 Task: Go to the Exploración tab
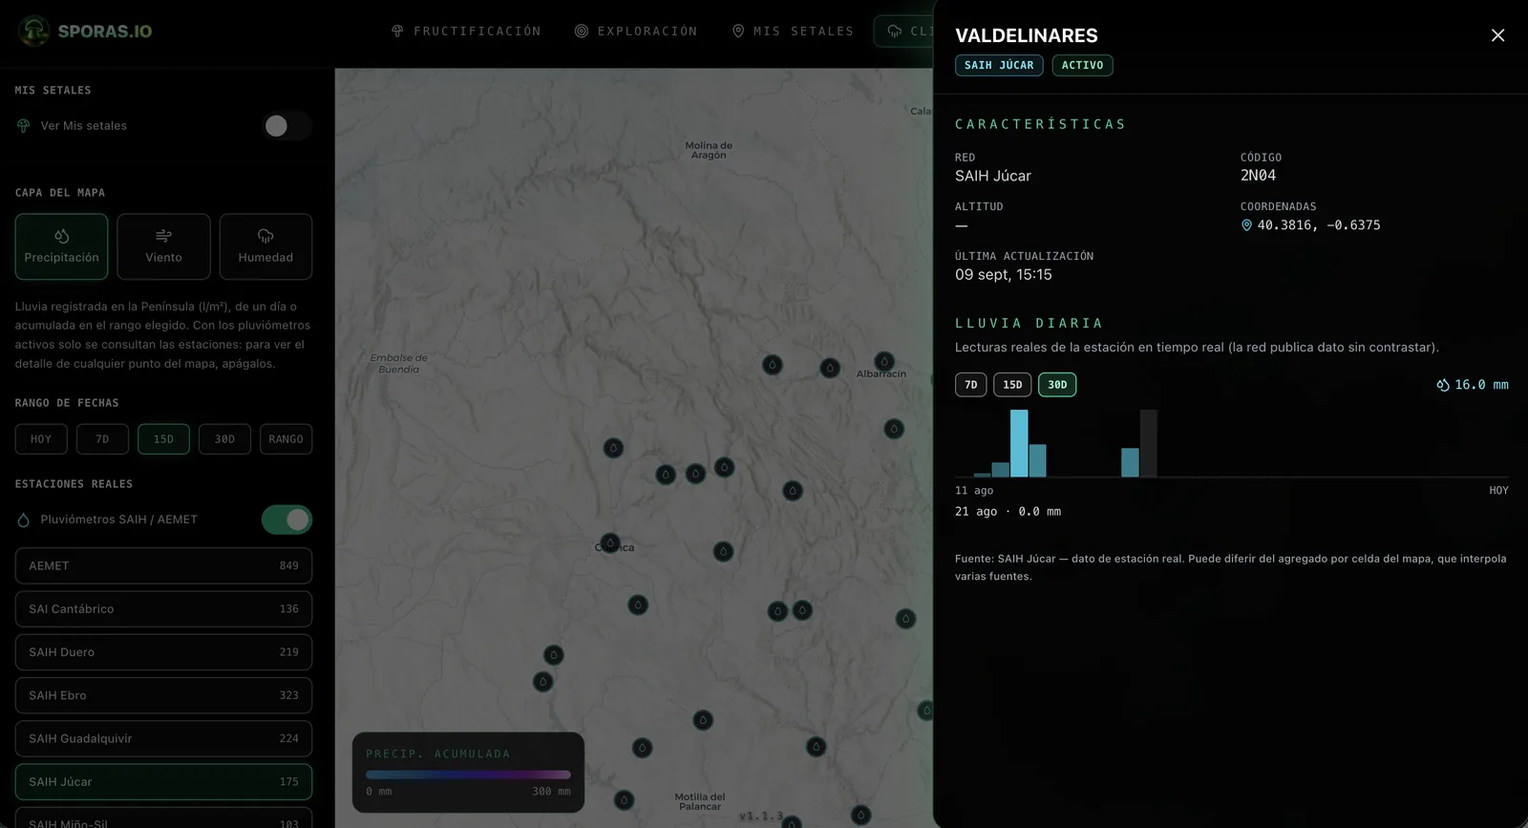coord(636,32)
